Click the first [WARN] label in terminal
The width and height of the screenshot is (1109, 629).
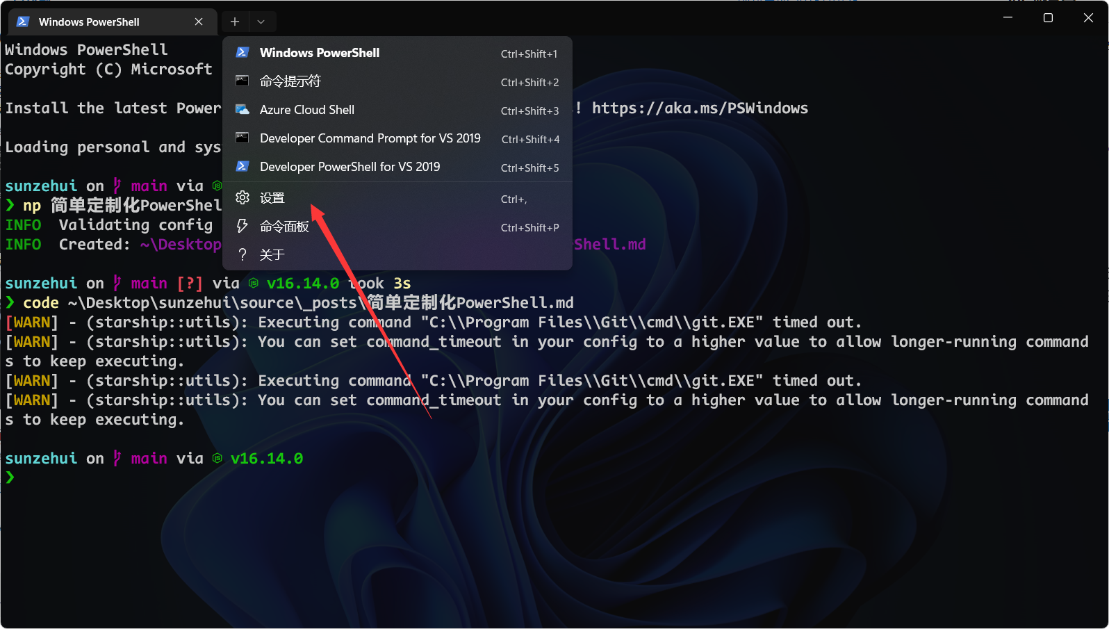pos(32,322)
